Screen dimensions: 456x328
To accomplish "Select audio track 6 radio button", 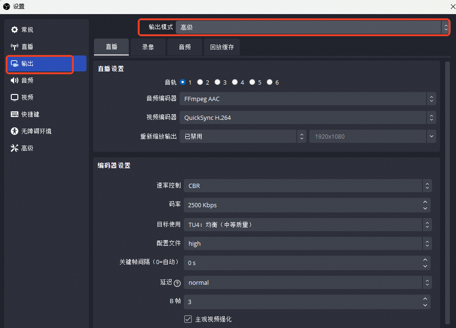I will click(269, 82).
